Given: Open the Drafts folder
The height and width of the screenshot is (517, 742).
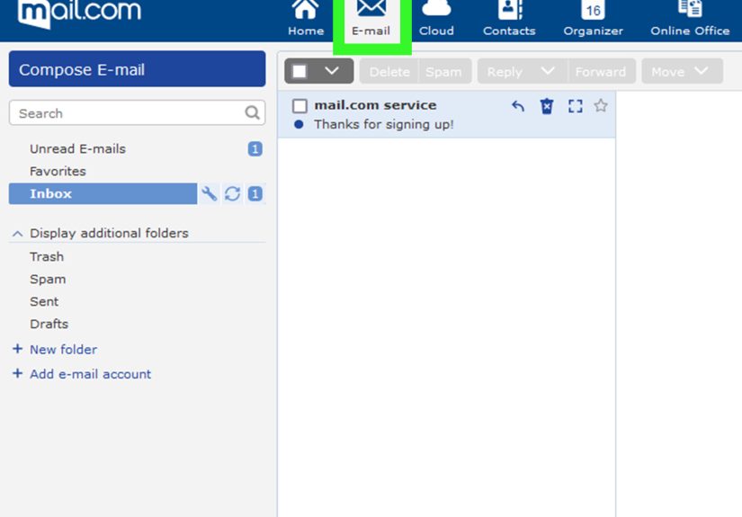Looking at the screenshot, I should click(x=49, y=324).
